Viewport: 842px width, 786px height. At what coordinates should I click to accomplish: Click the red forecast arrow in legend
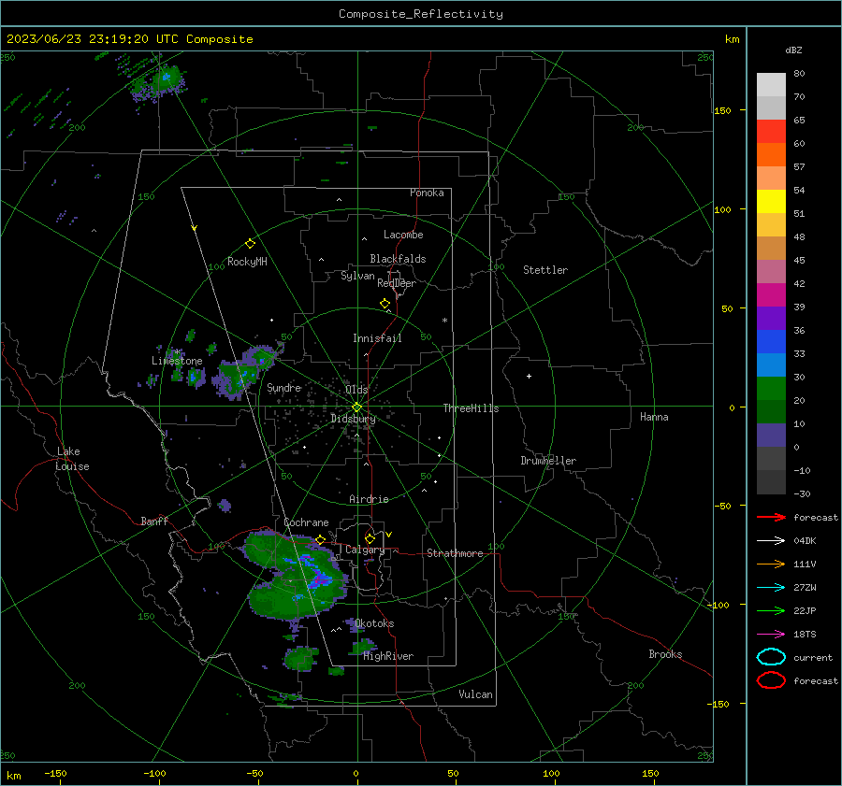point(771,517)
